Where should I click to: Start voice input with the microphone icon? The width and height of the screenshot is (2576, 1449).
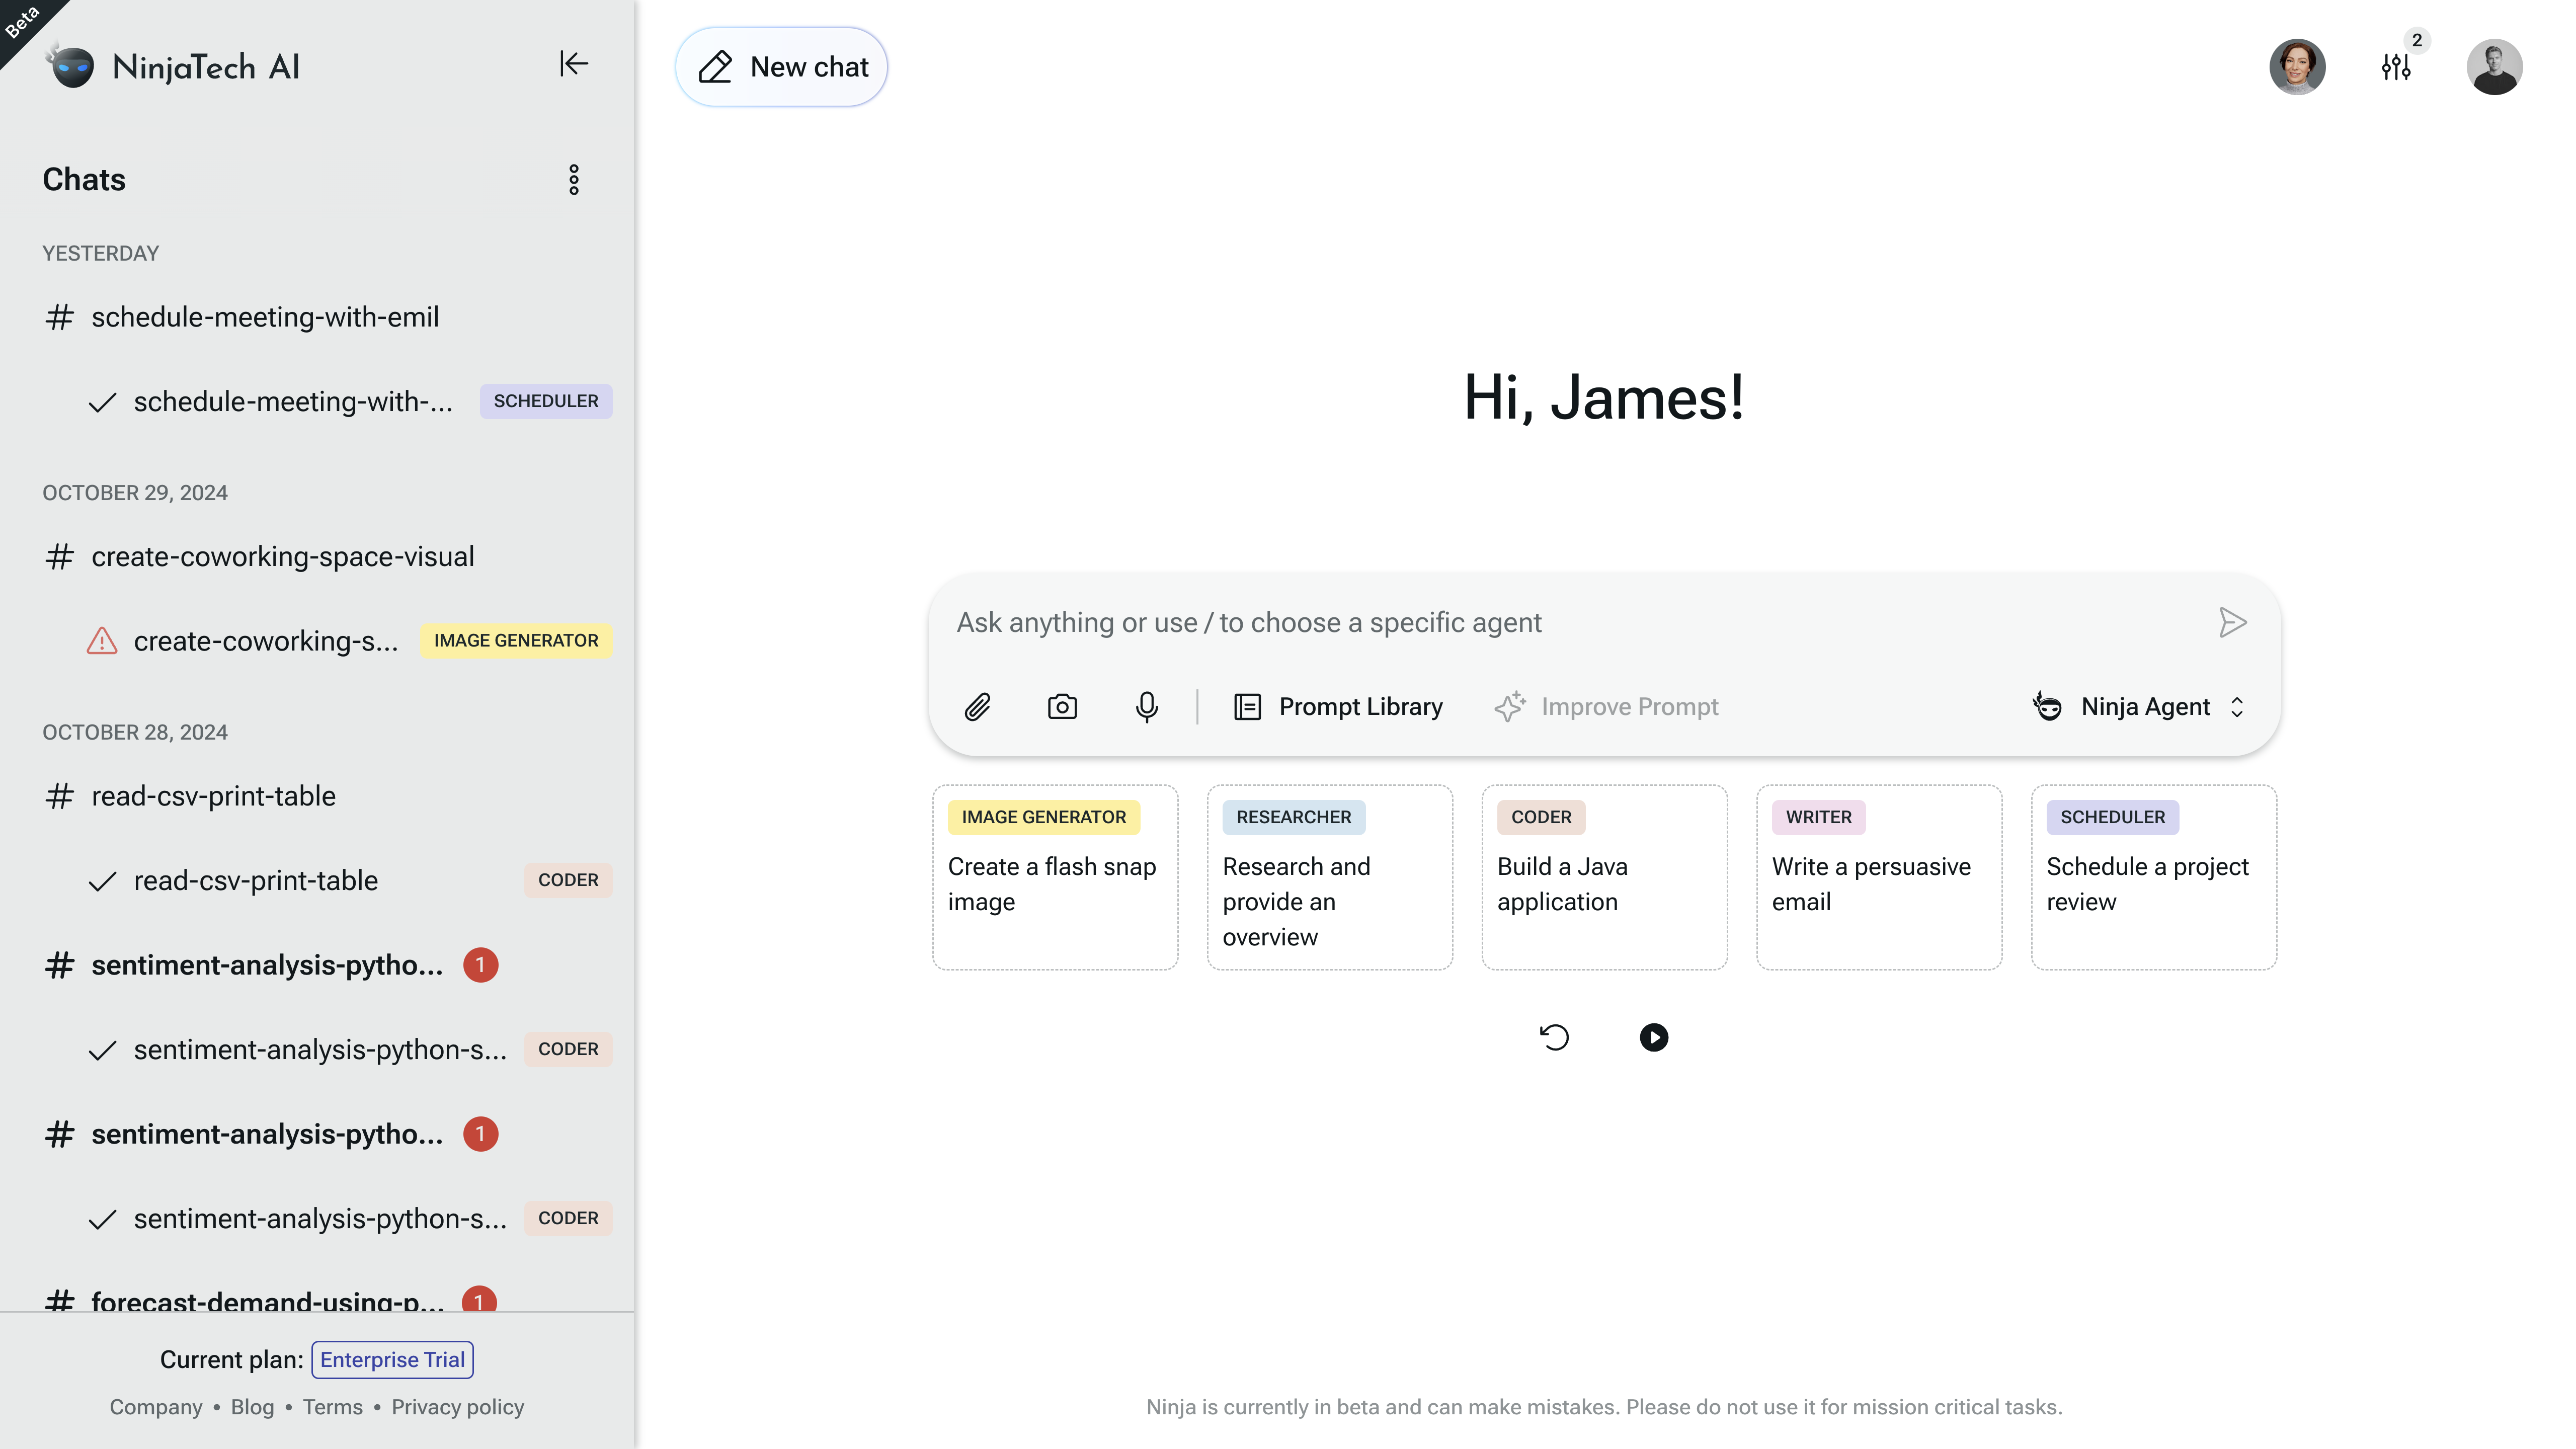pos(1146,706)
